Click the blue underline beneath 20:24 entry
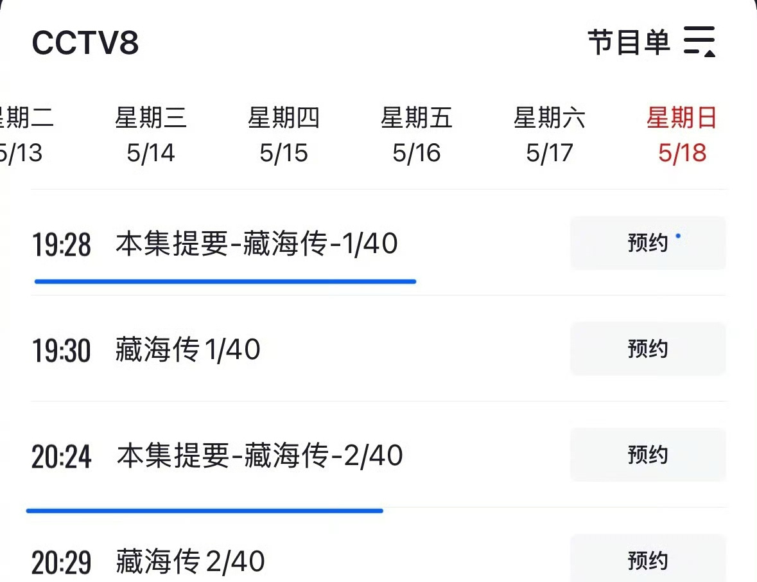757x582 pixels. click(205, 511)
